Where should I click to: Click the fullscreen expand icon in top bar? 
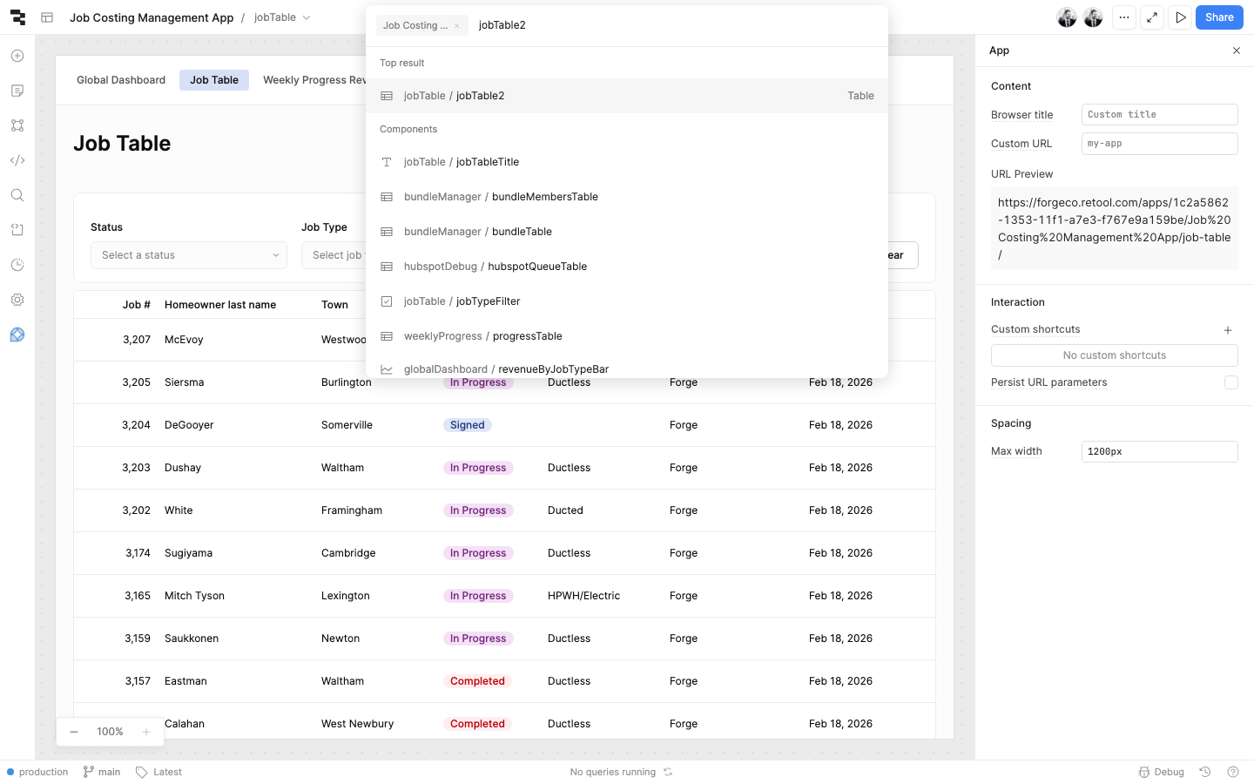click(1152, 17)
